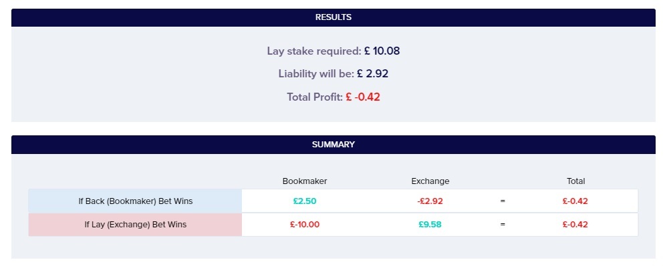Click the £2.50 bookmaker profit cell

click(x=305, y=201)
